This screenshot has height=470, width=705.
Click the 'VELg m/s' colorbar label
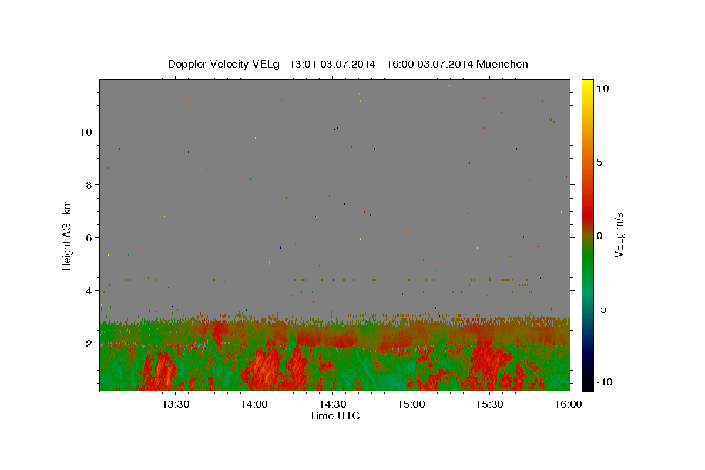pyautogui.click(x=619, y=235)
